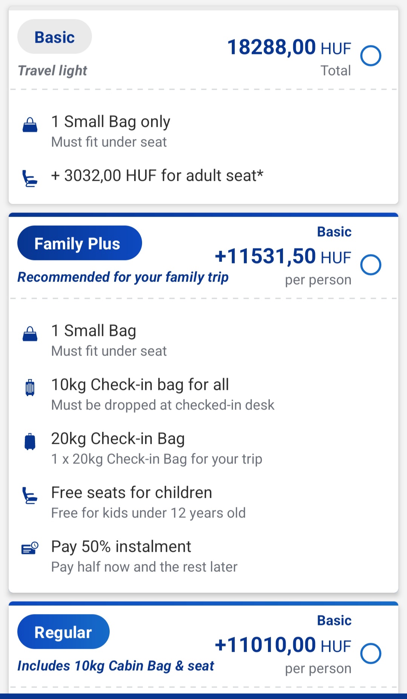Image resolution: width=407 pixels, height=699 pixels.
Task: Tap the +11531,50 HUF per person price
Action: tap(283, 256)
